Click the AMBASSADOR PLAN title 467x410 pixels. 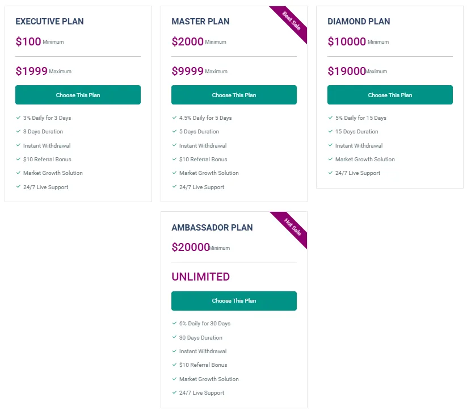pos(212,227)
